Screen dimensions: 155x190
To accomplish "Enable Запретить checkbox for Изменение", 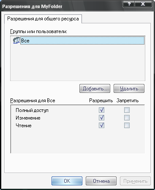I will (x=127, y=117).
